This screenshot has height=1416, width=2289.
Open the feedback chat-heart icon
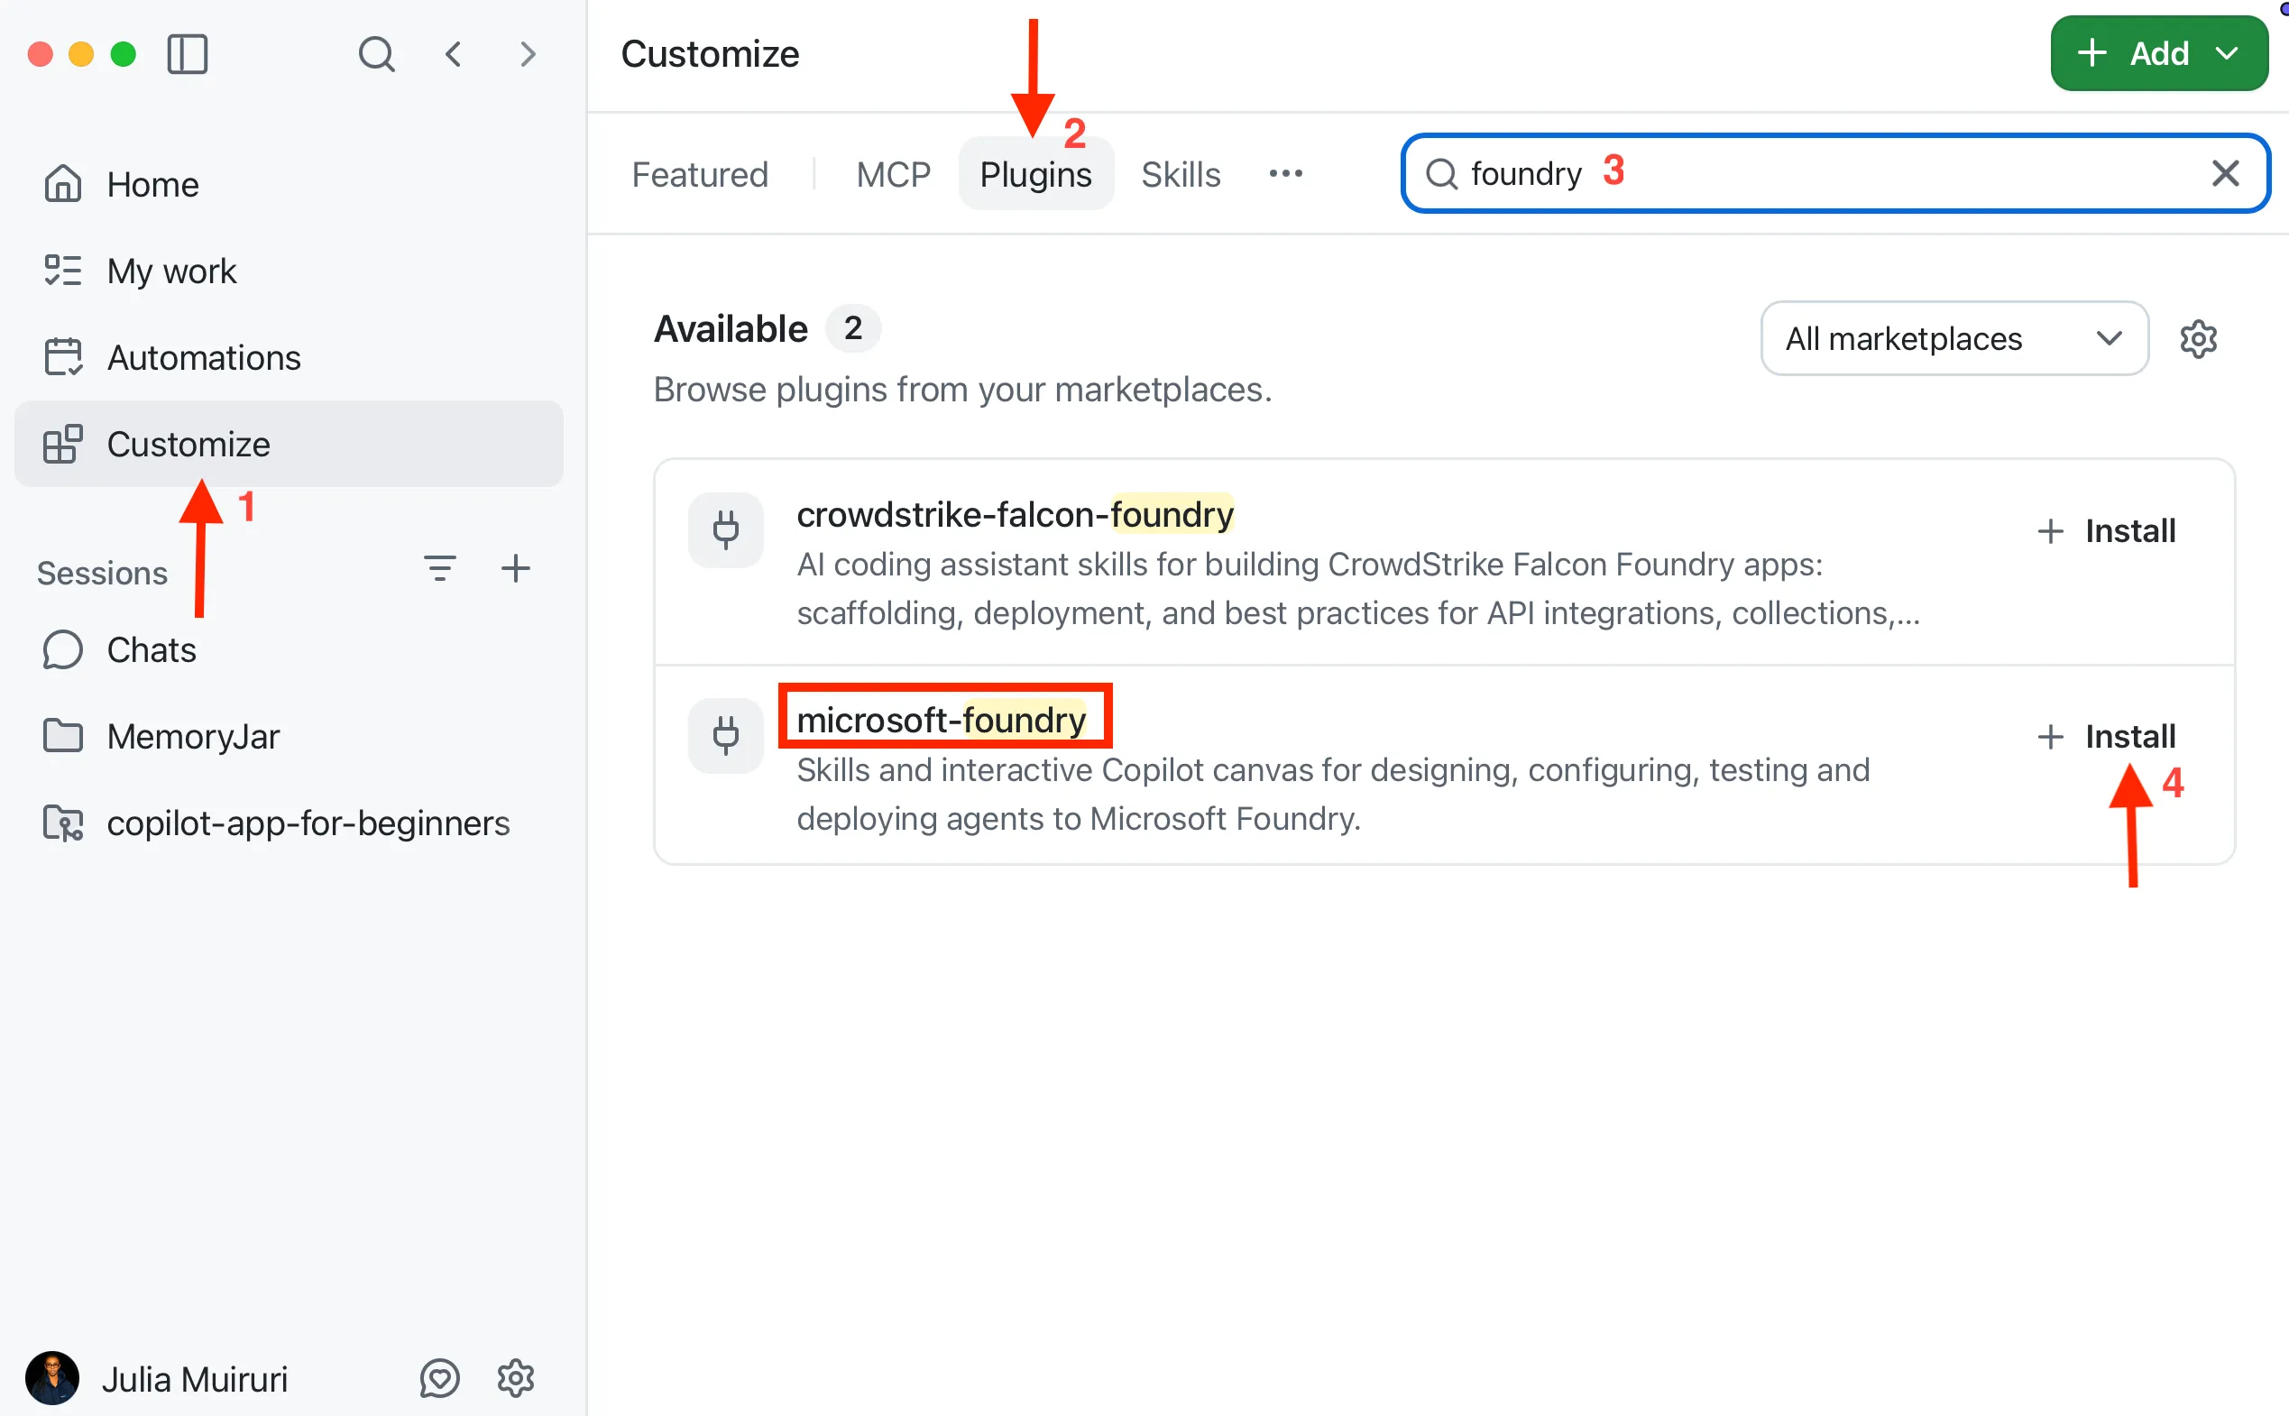point(439,1377)
